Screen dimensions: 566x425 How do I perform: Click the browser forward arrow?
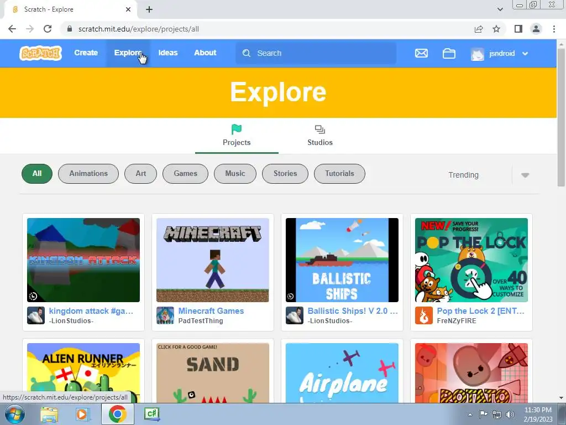(30, 29)
